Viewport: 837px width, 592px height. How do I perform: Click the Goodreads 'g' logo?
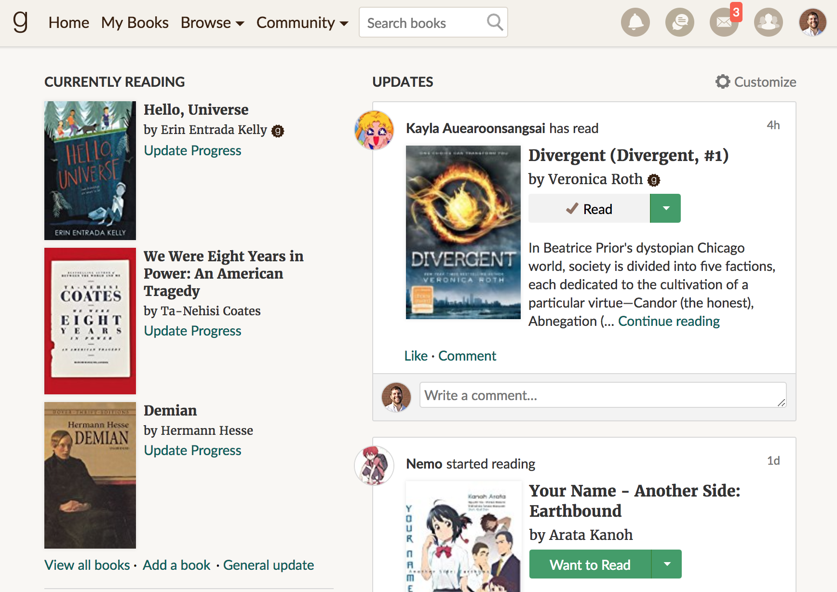tap(20, 22)
